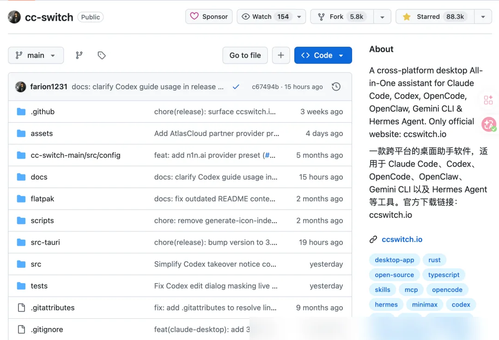The width and height of the screenshot is (499, 340).
Task: Star toggle: unstar the repository
Action: coord(435,17)
